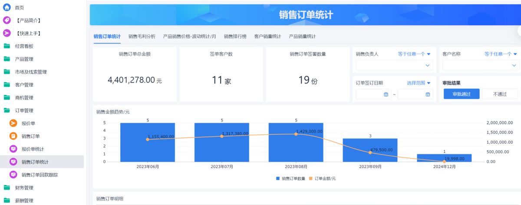Click the folder icon for 商机管理

click(x=7, y=98)
